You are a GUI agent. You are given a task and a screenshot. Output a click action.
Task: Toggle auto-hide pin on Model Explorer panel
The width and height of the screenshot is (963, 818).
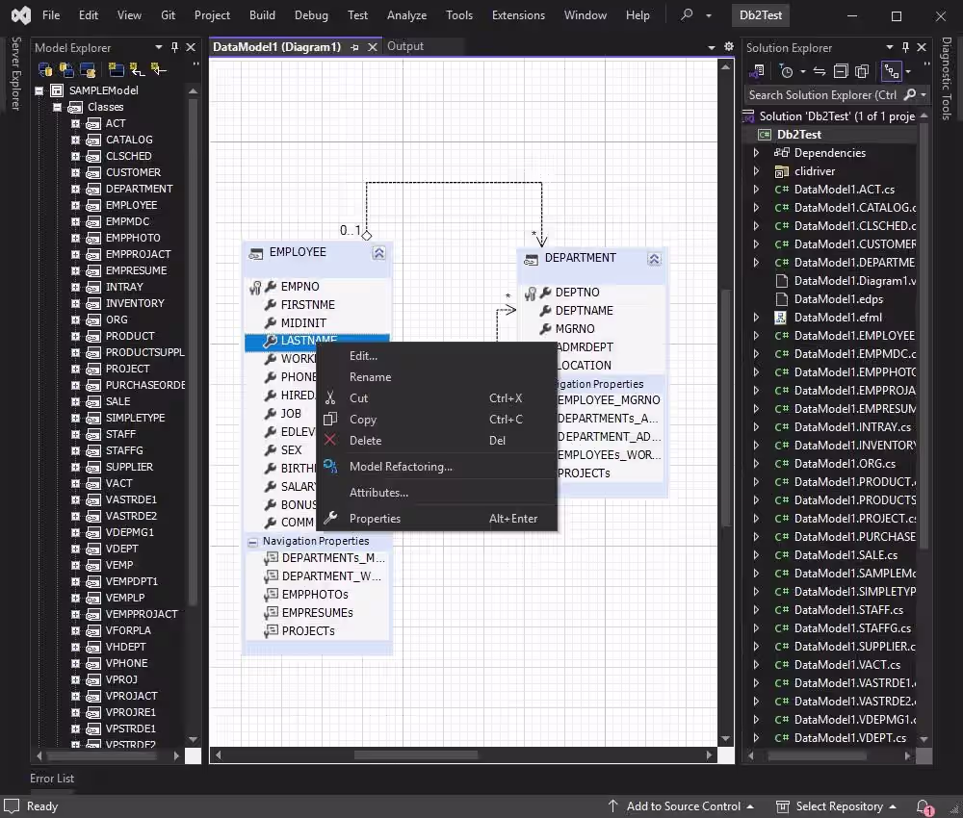[x=174, y=47]
